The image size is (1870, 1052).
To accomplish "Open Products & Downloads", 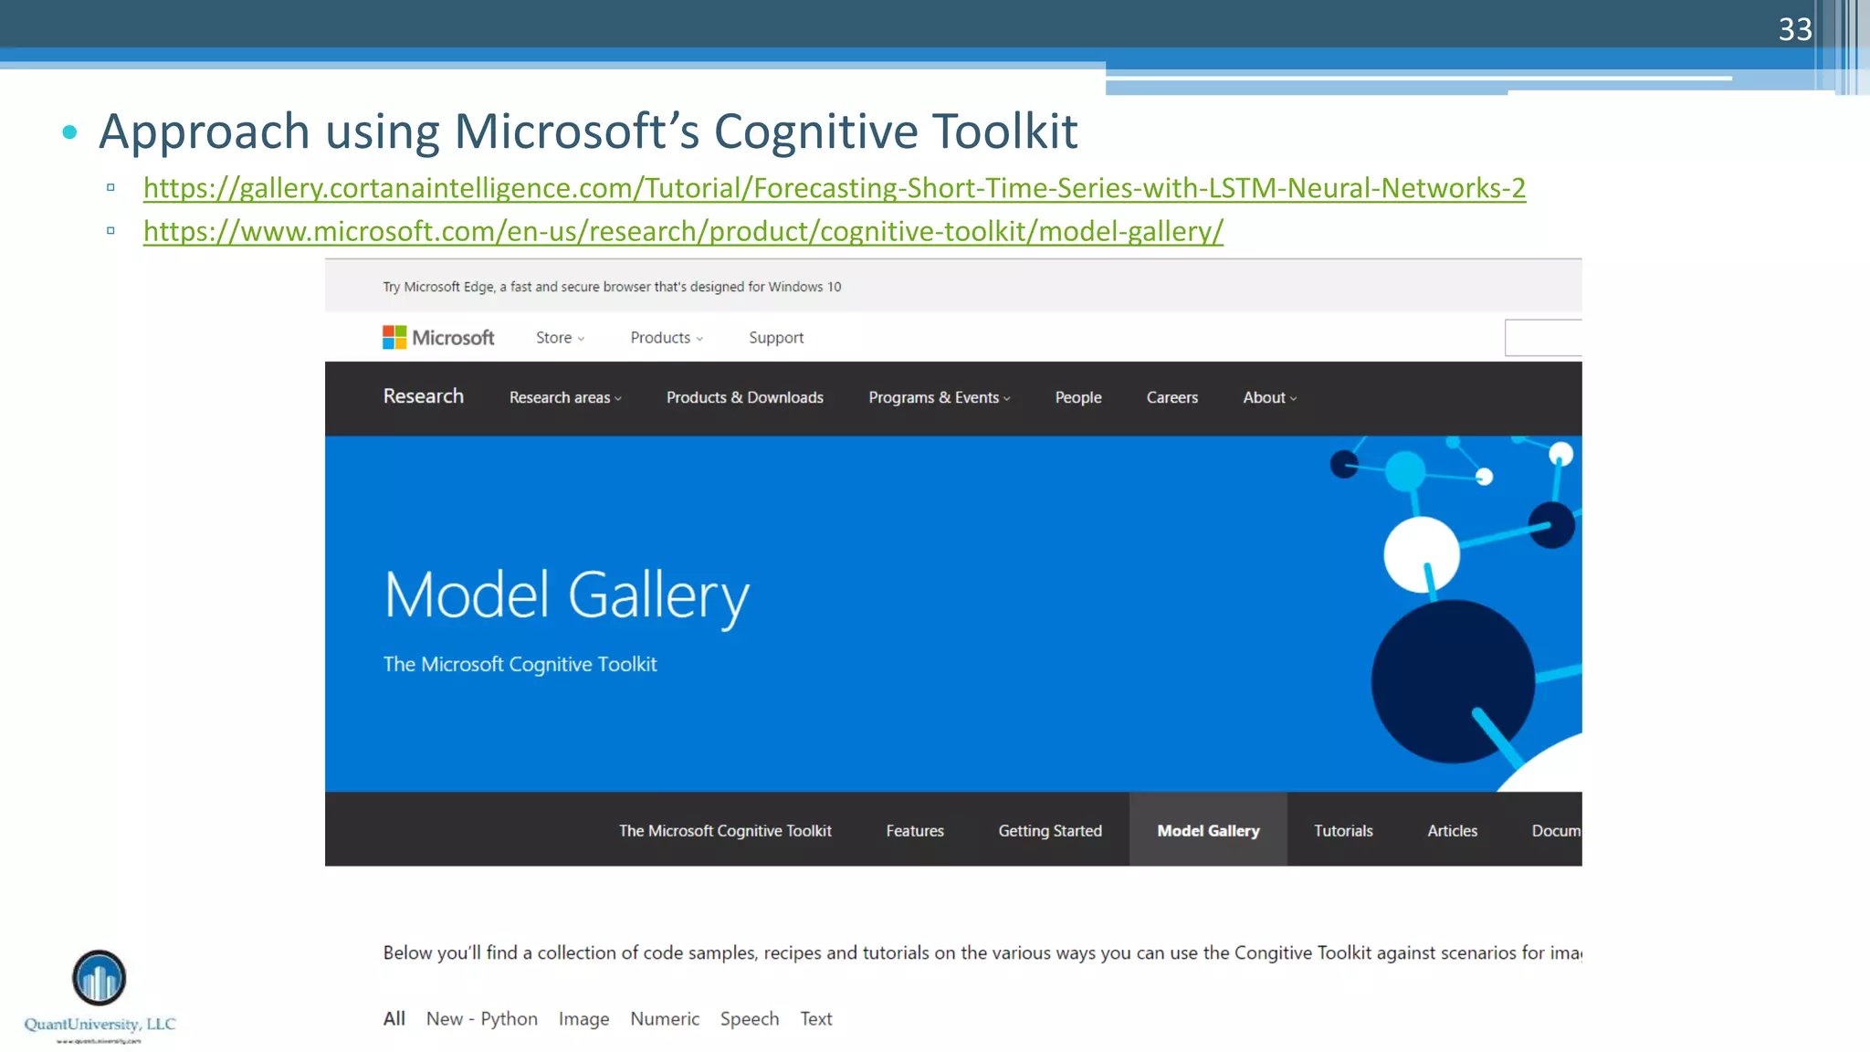I will click(x=745, y=397).
